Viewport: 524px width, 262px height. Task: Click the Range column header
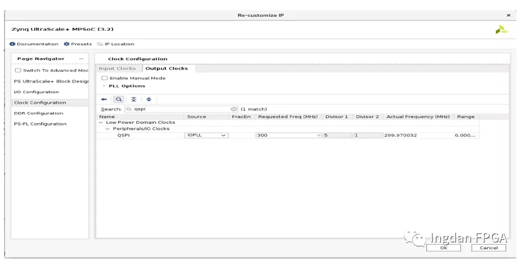466,117
